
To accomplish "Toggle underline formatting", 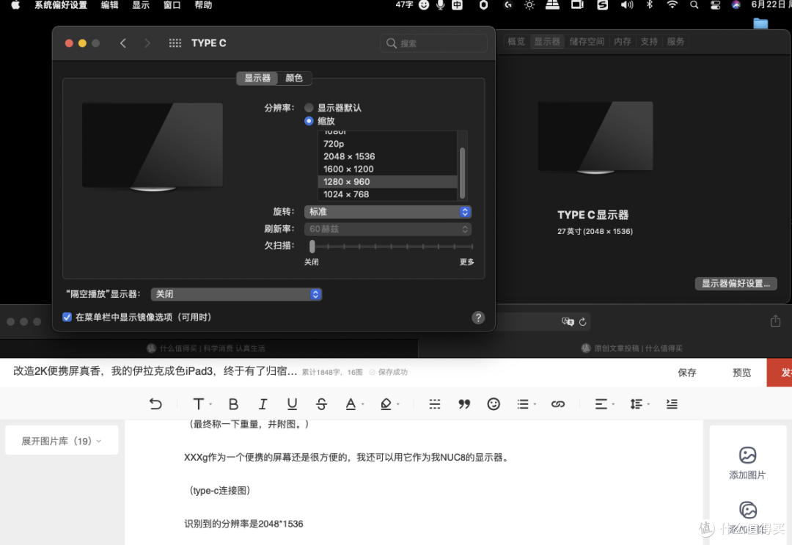I will point(292,403).
